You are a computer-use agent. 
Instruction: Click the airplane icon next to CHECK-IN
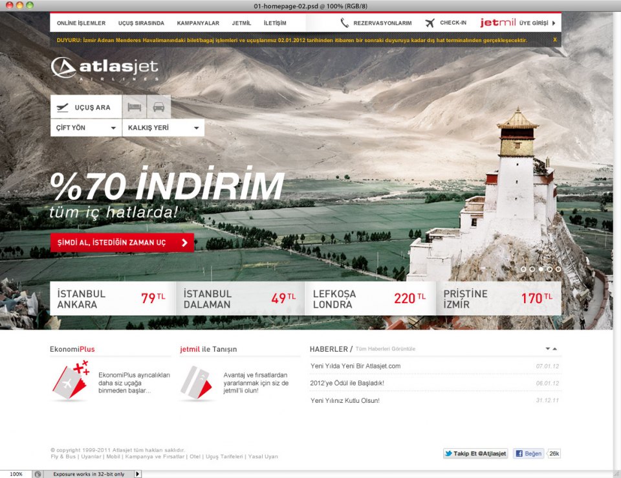coord(430,23)
